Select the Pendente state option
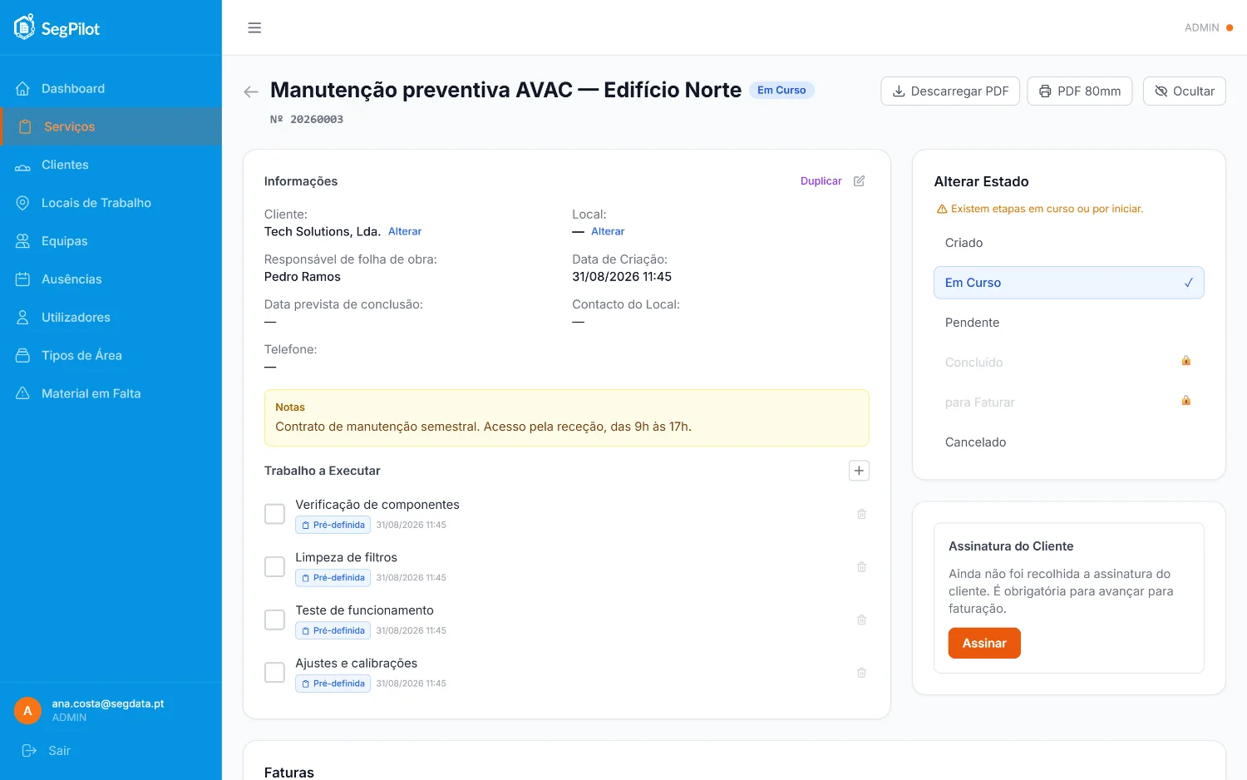Image resolution: width=1247 pixels, height=780 pixels. coord(1068,323)
